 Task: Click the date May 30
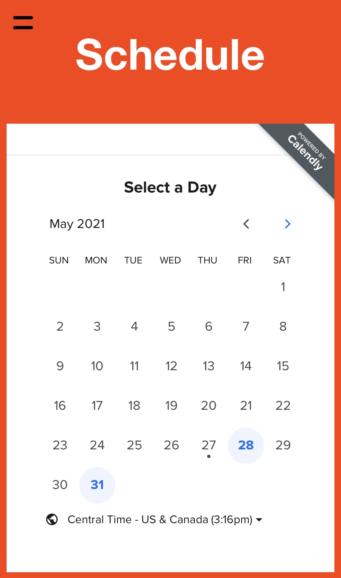pyautogui.click(x=60, y=485)
